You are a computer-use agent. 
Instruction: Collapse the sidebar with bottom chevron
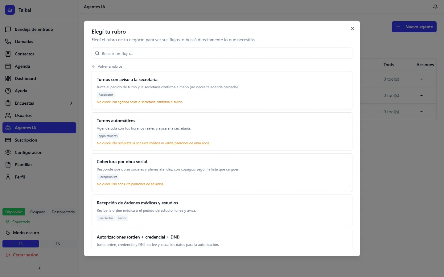(39, 268)
